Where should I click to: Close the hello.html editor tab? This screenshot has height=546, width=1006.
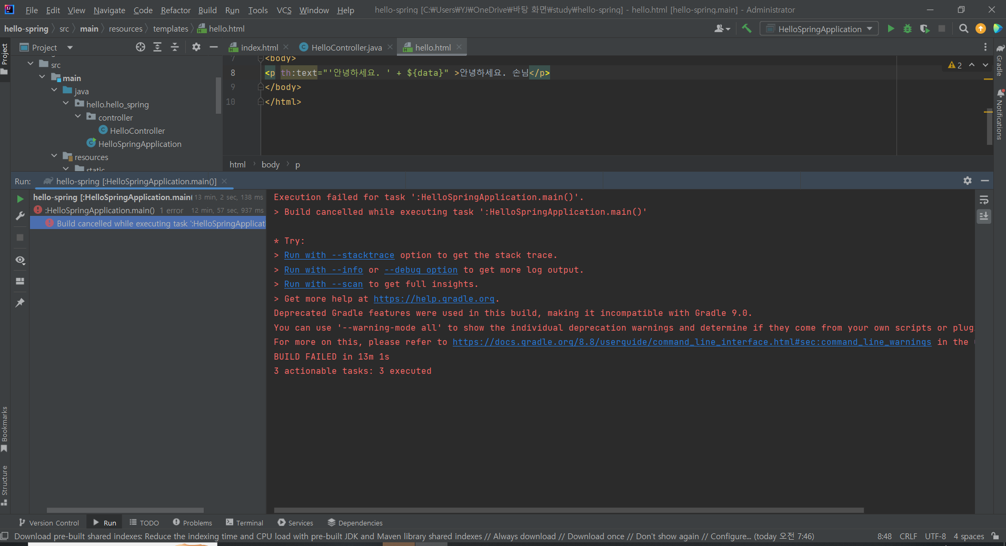[x=459, y=47]
